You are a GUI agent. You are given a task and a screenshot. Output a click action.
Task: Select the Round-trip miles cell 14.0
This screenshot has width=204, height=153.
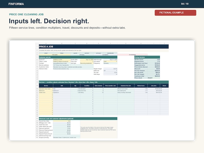click(62, 121)
